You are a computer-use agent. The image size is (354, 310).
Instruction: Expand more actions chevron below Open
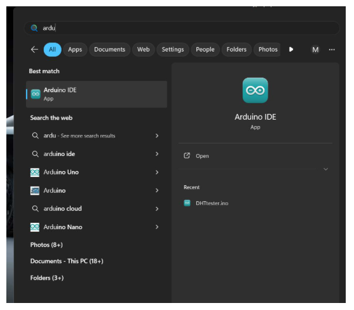pos(325,169)
